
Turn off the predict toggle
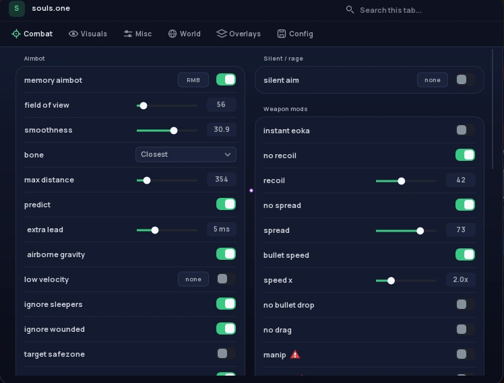(x=226, y=204)
